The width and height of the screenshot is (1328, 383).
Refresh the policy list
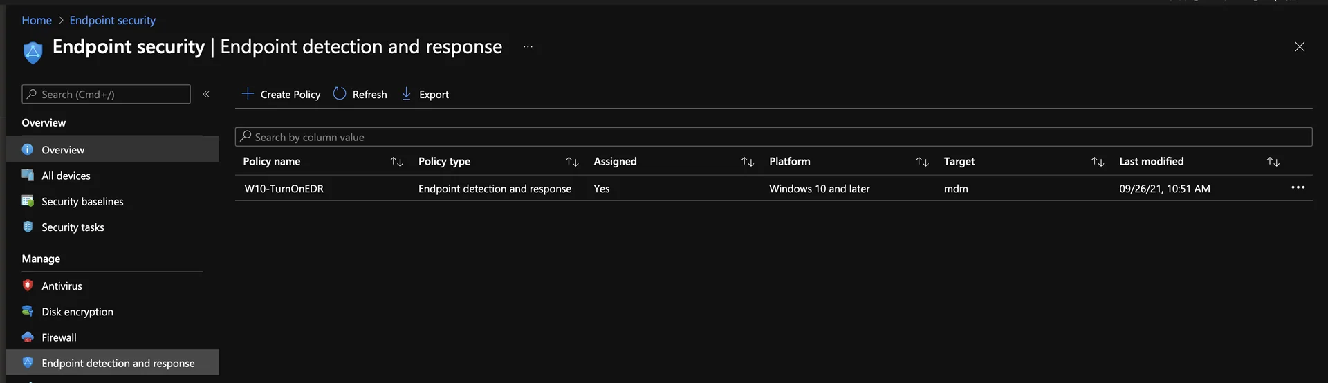pos(360,94)
